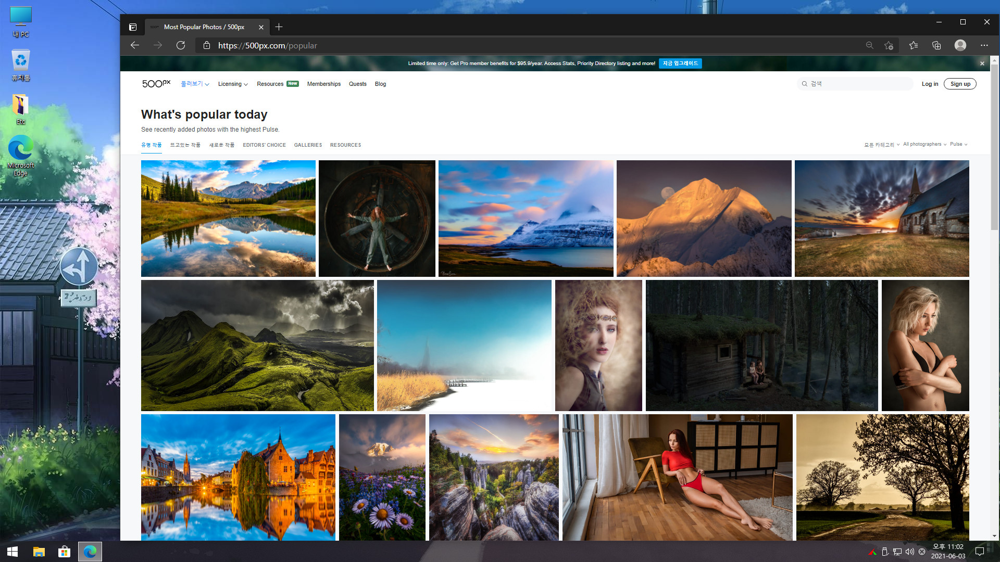Viewport: 1000px width, 562px height.
Task: Open the woman in round vault photo
Action: (377, 219)
